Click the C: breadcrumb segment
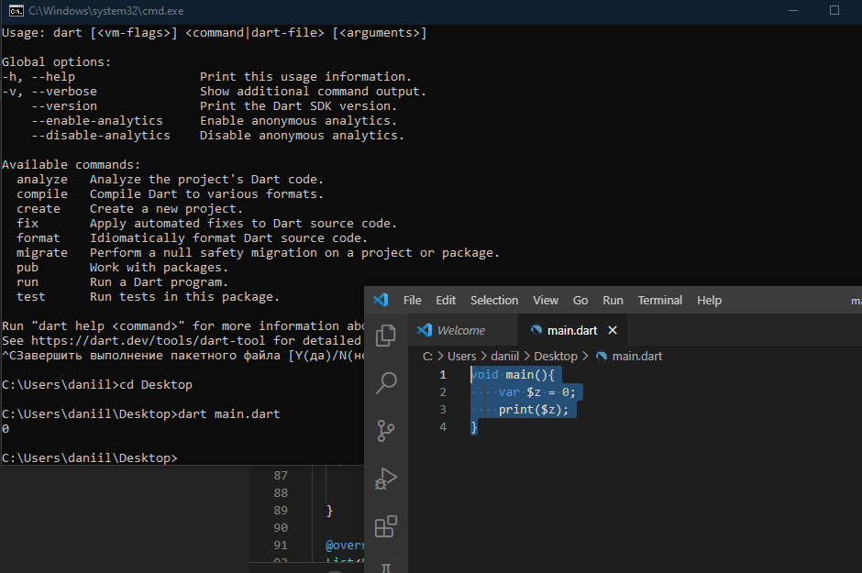This screenshot has width=862, height=573. click(x=427, y=356)
